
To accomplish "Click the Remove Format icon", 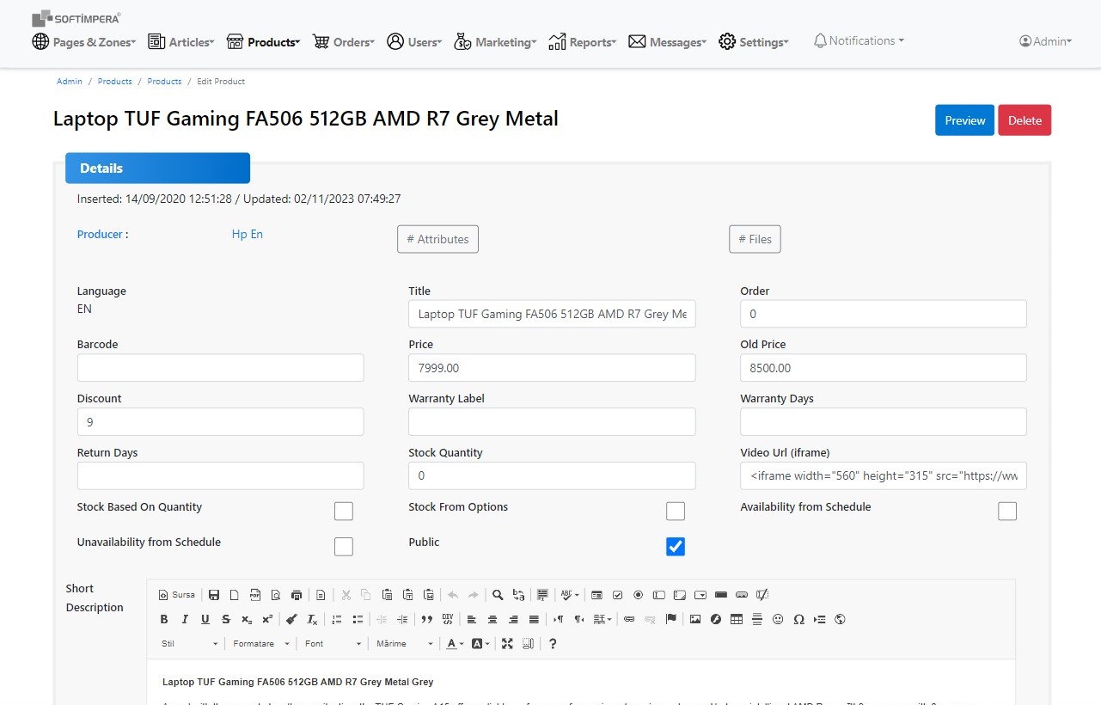I will [x=313, y=619].
